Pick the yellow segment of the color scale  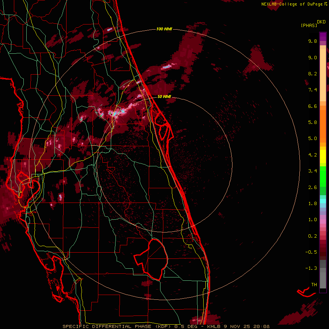323,156
